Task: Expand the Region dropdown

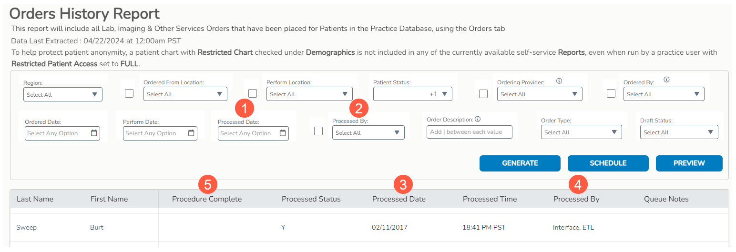Action: [x=63, y=95]
